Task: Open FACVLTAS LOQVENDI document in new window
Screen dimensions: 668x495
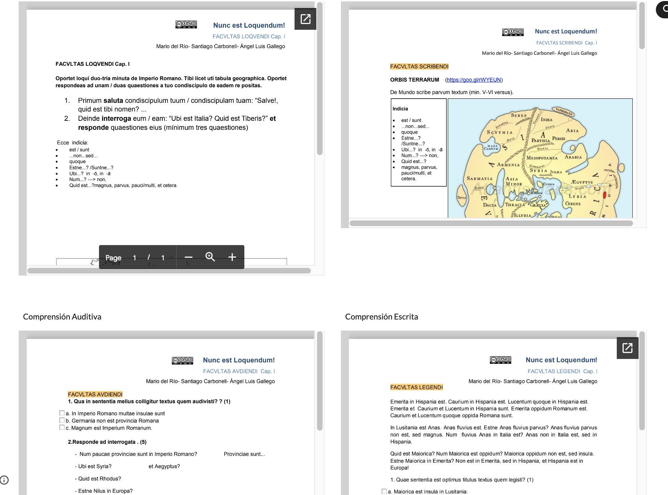Action: coord(305,19)
